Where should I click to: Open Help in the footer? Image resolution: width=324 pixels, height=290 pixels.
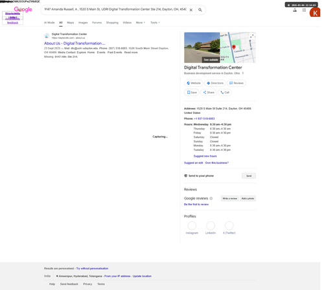(x=52, y=284)
